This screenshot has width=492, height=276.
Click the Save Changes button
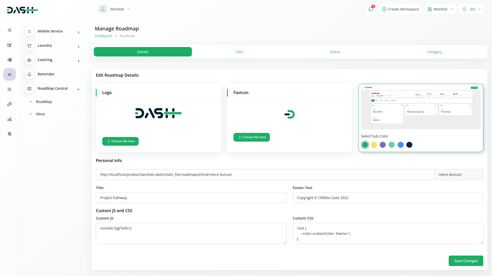click(x=466, y=261)
